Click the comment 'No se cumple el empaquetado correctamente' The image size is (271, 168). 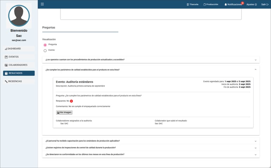coord(89,107)
